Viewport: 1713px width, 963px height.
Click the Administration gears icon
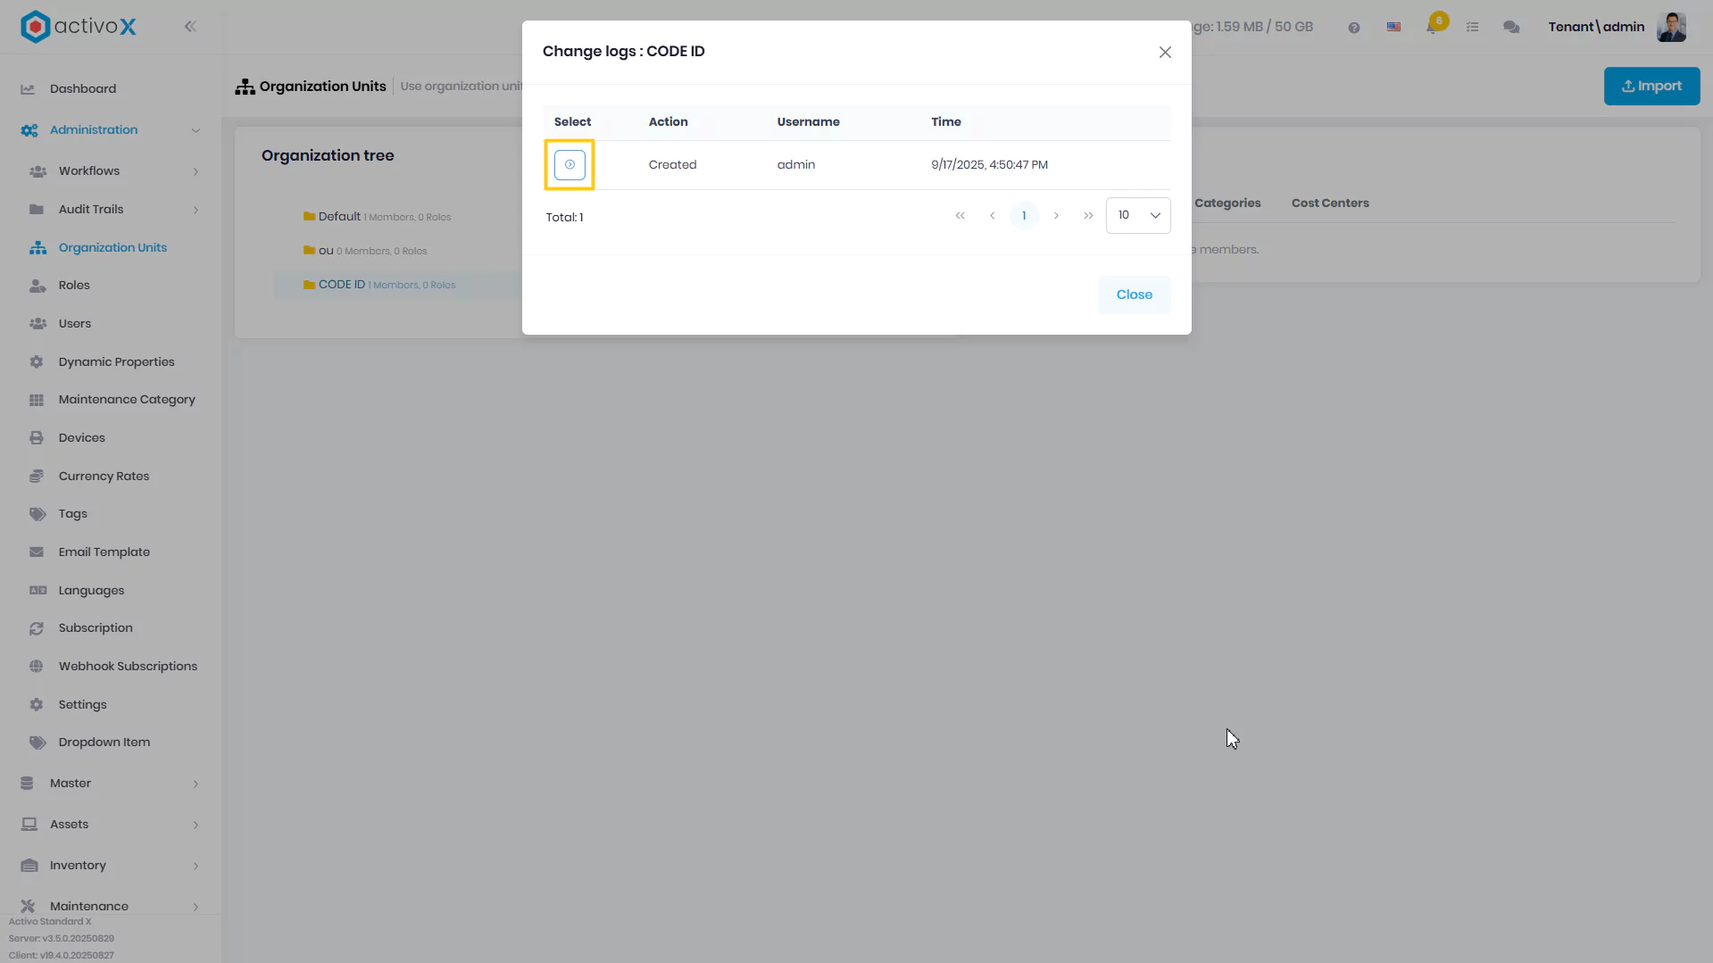pyautogui.click(x=29, y=130)
